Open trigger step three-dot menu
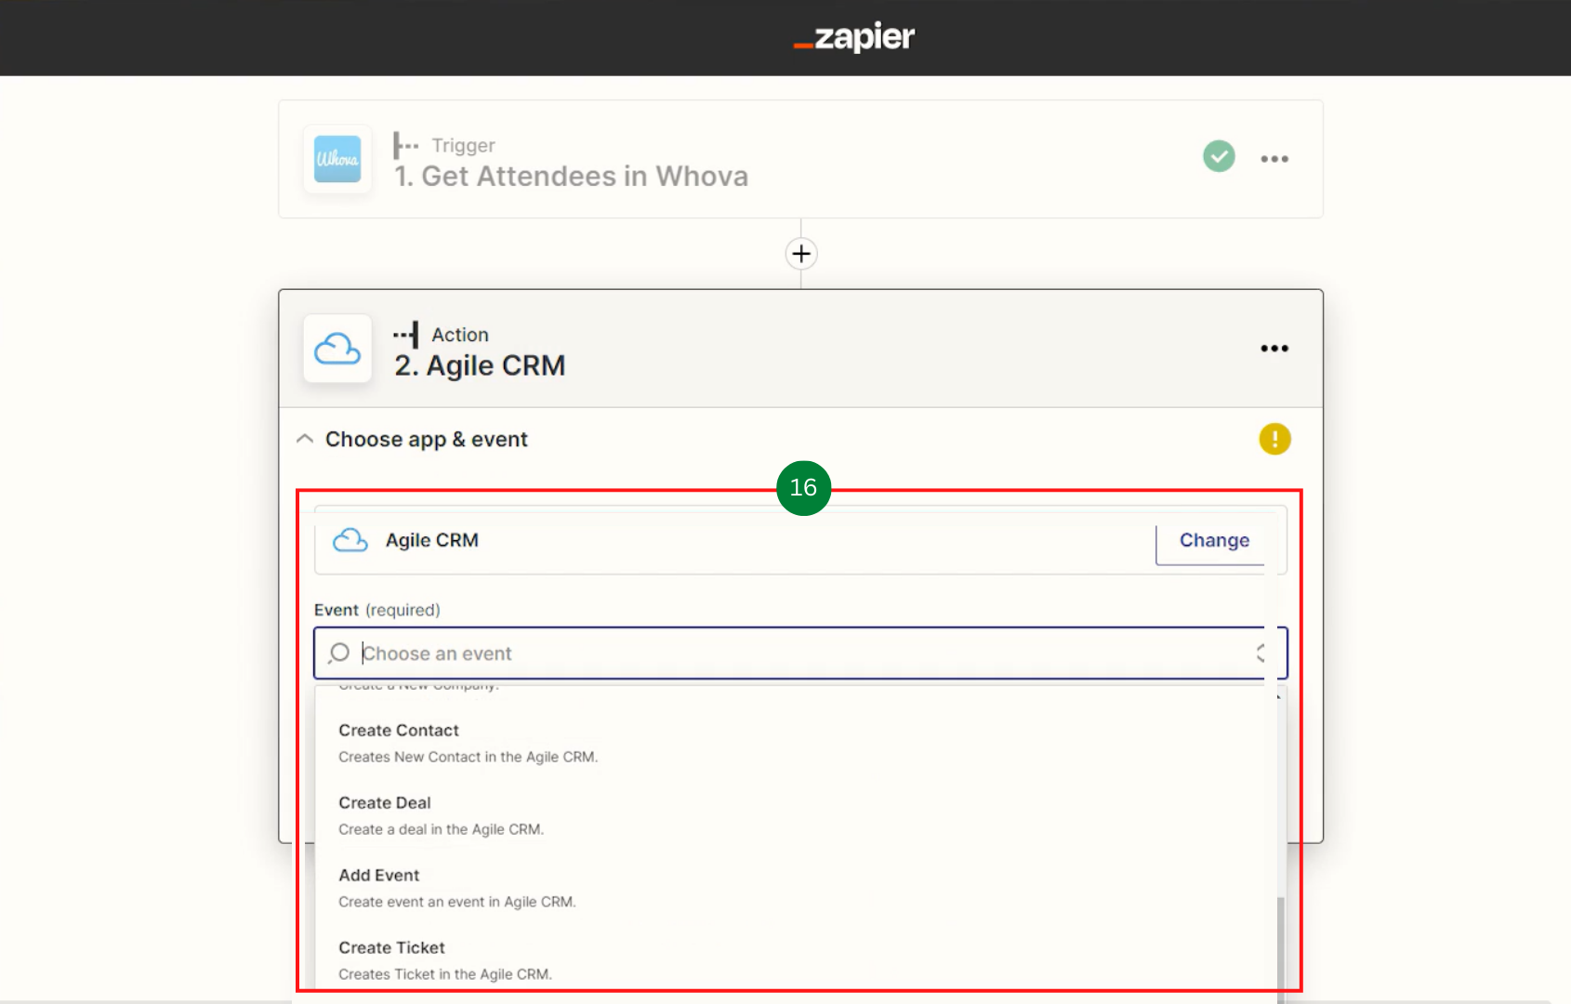 tap(1274, 159)
